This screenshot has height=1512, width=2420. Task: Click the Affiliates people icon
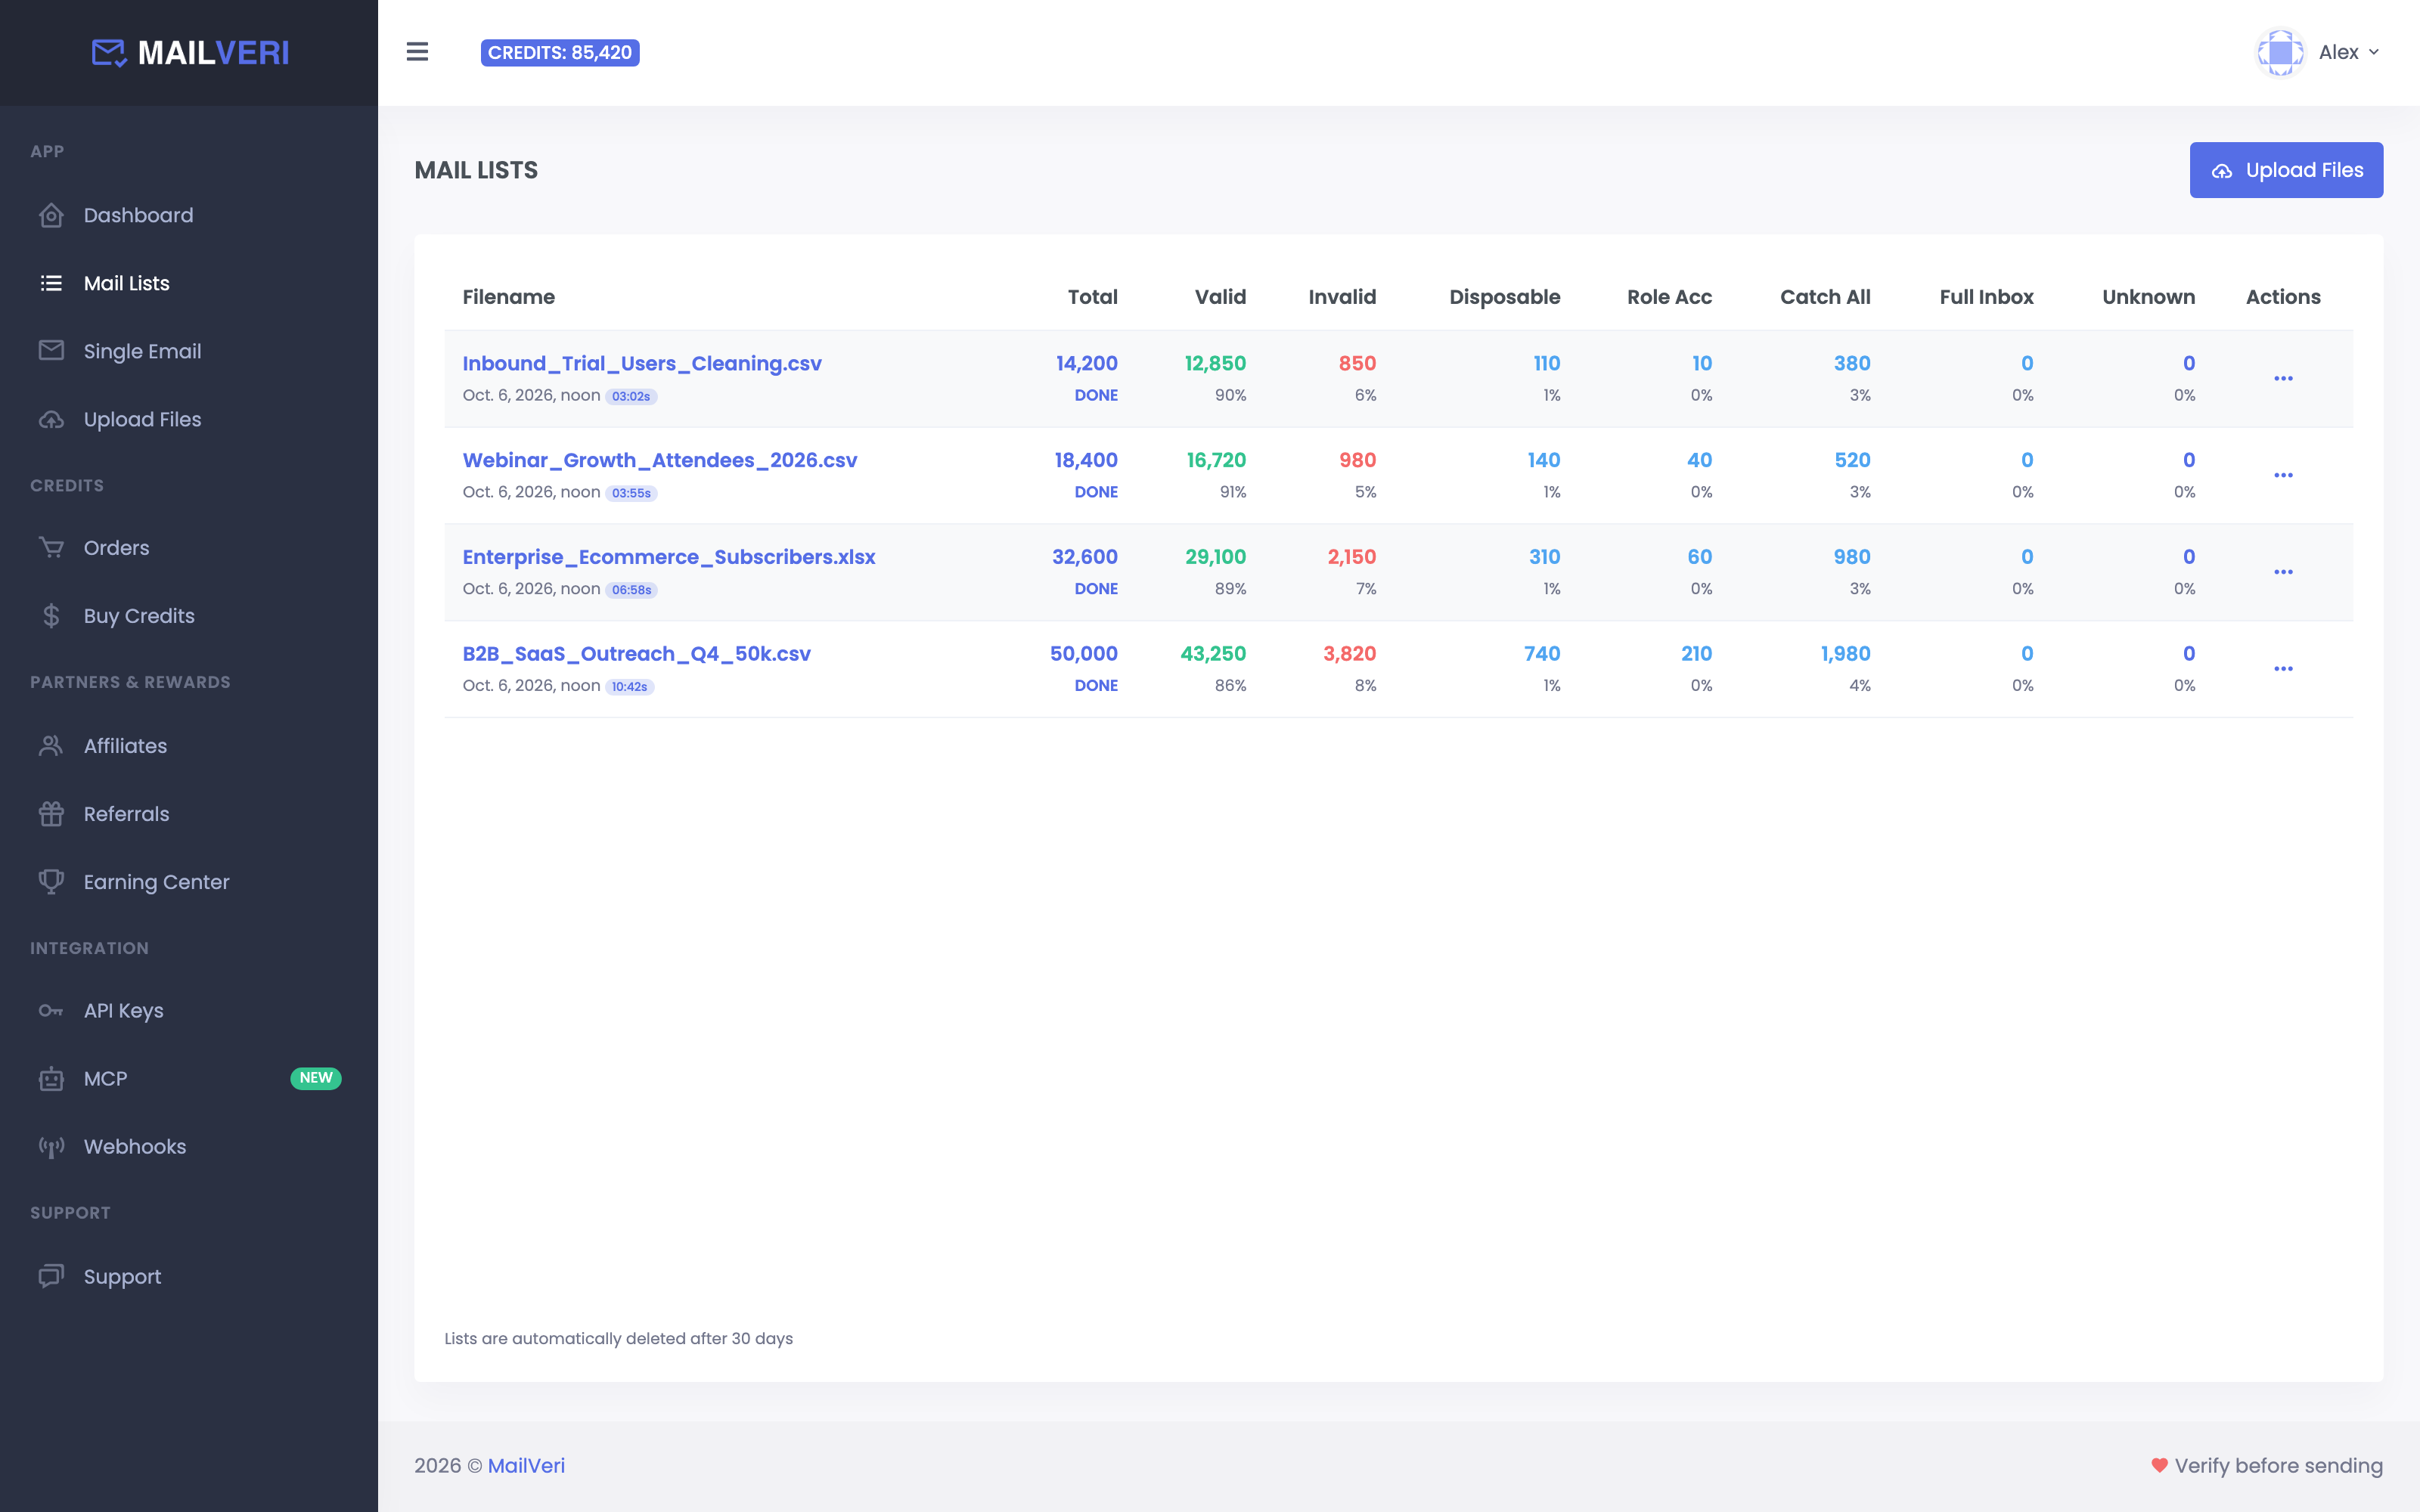[x=51, y=746]
